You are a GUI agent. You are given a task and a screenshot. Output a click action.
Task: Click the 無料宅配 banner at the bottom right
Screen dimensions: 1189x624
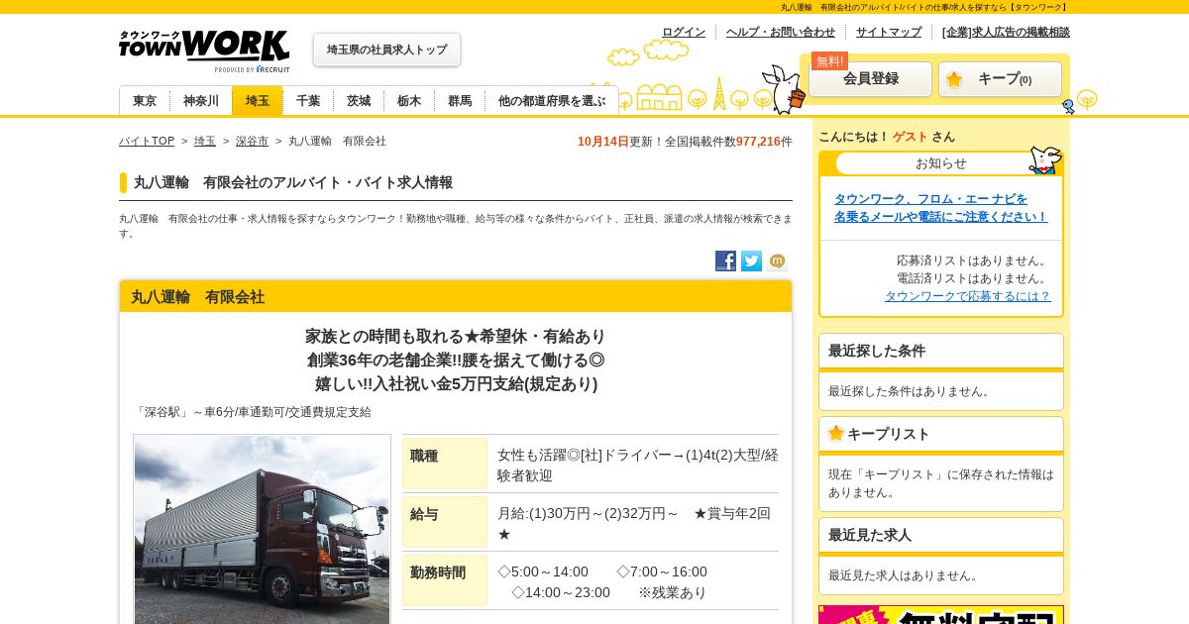pos(941,615)
